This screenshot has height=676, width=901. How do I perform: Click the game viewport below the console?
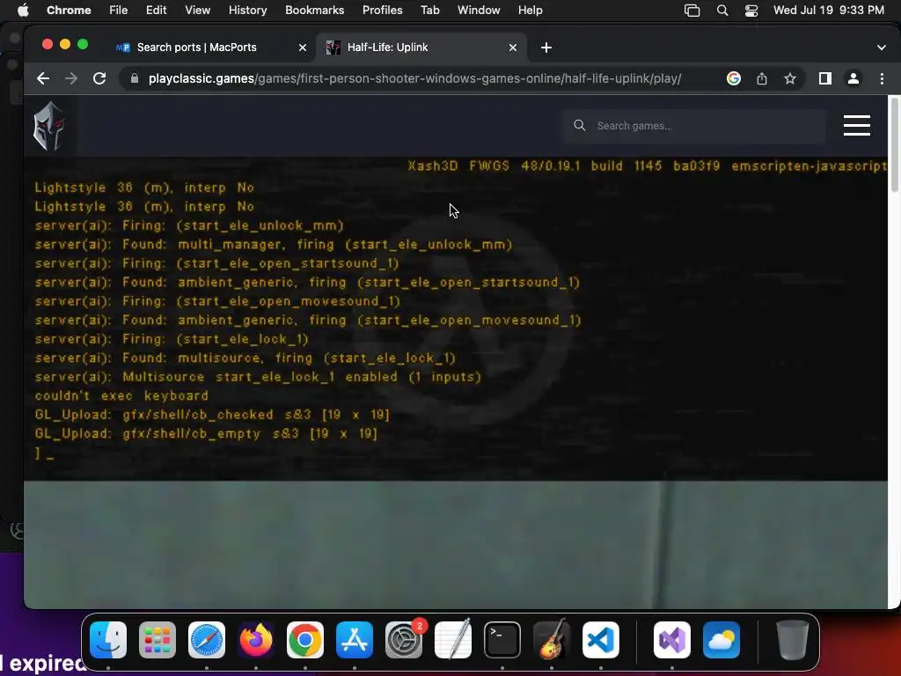coord(456,544)
